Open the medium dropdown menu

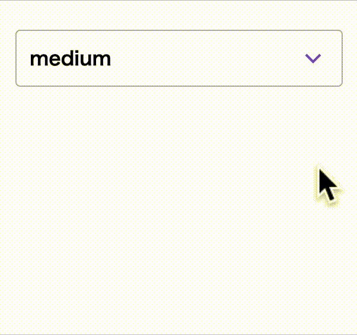click(x=179, y=58)
